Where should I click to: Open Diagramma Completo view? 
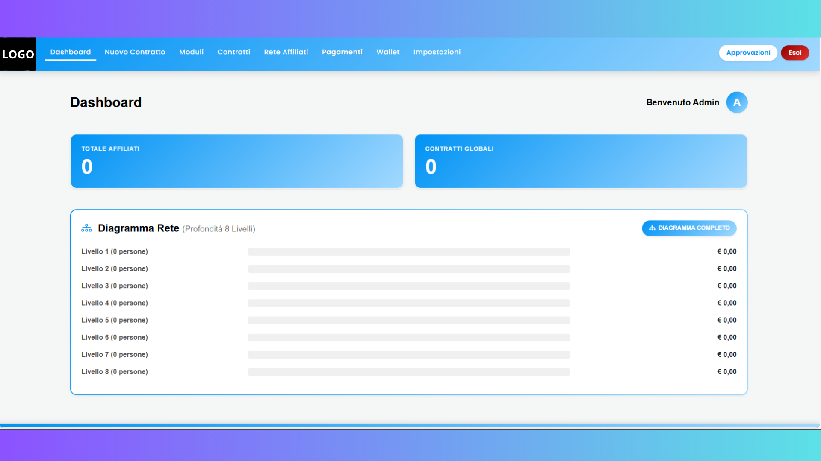pos(689,228)
